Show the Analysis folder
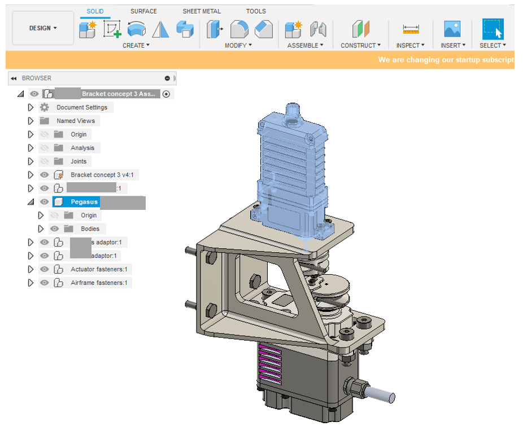 (45, 148)
